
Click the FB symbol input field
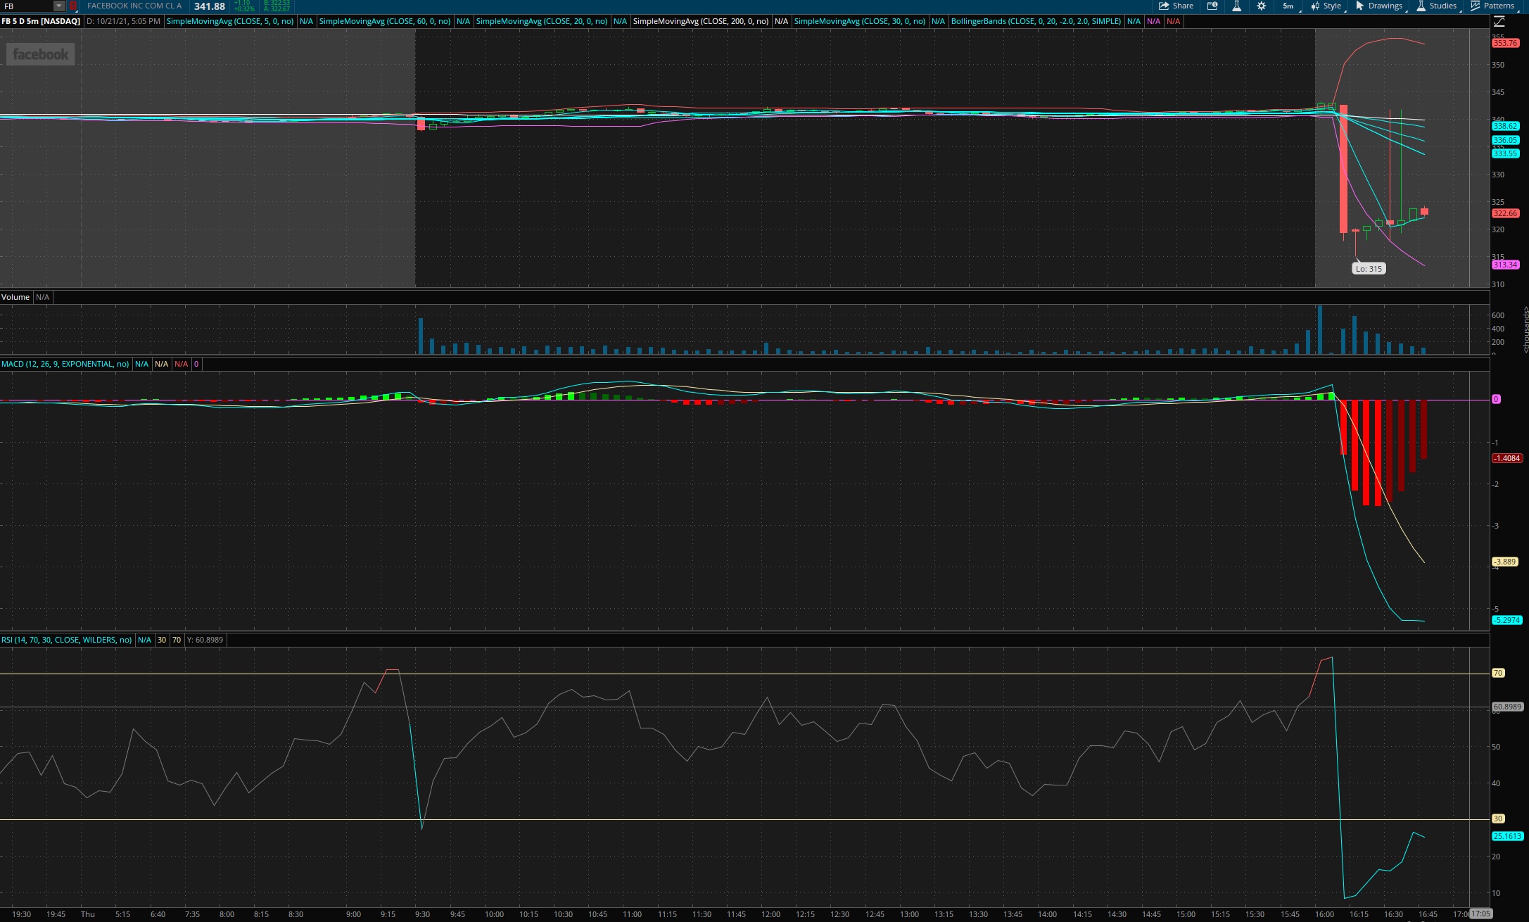point(27,6)
